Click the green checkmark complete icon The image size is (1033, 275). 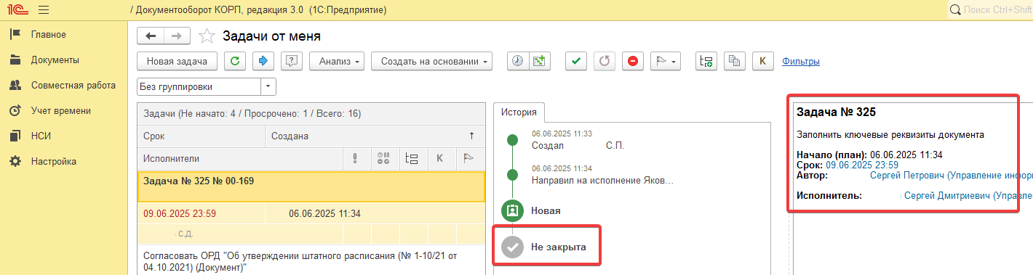576,62
